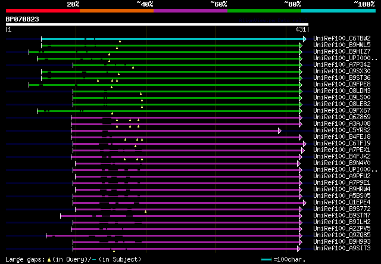
Task: Select the cyan ~100% identity color segment
Action: [x=339, y=11]
